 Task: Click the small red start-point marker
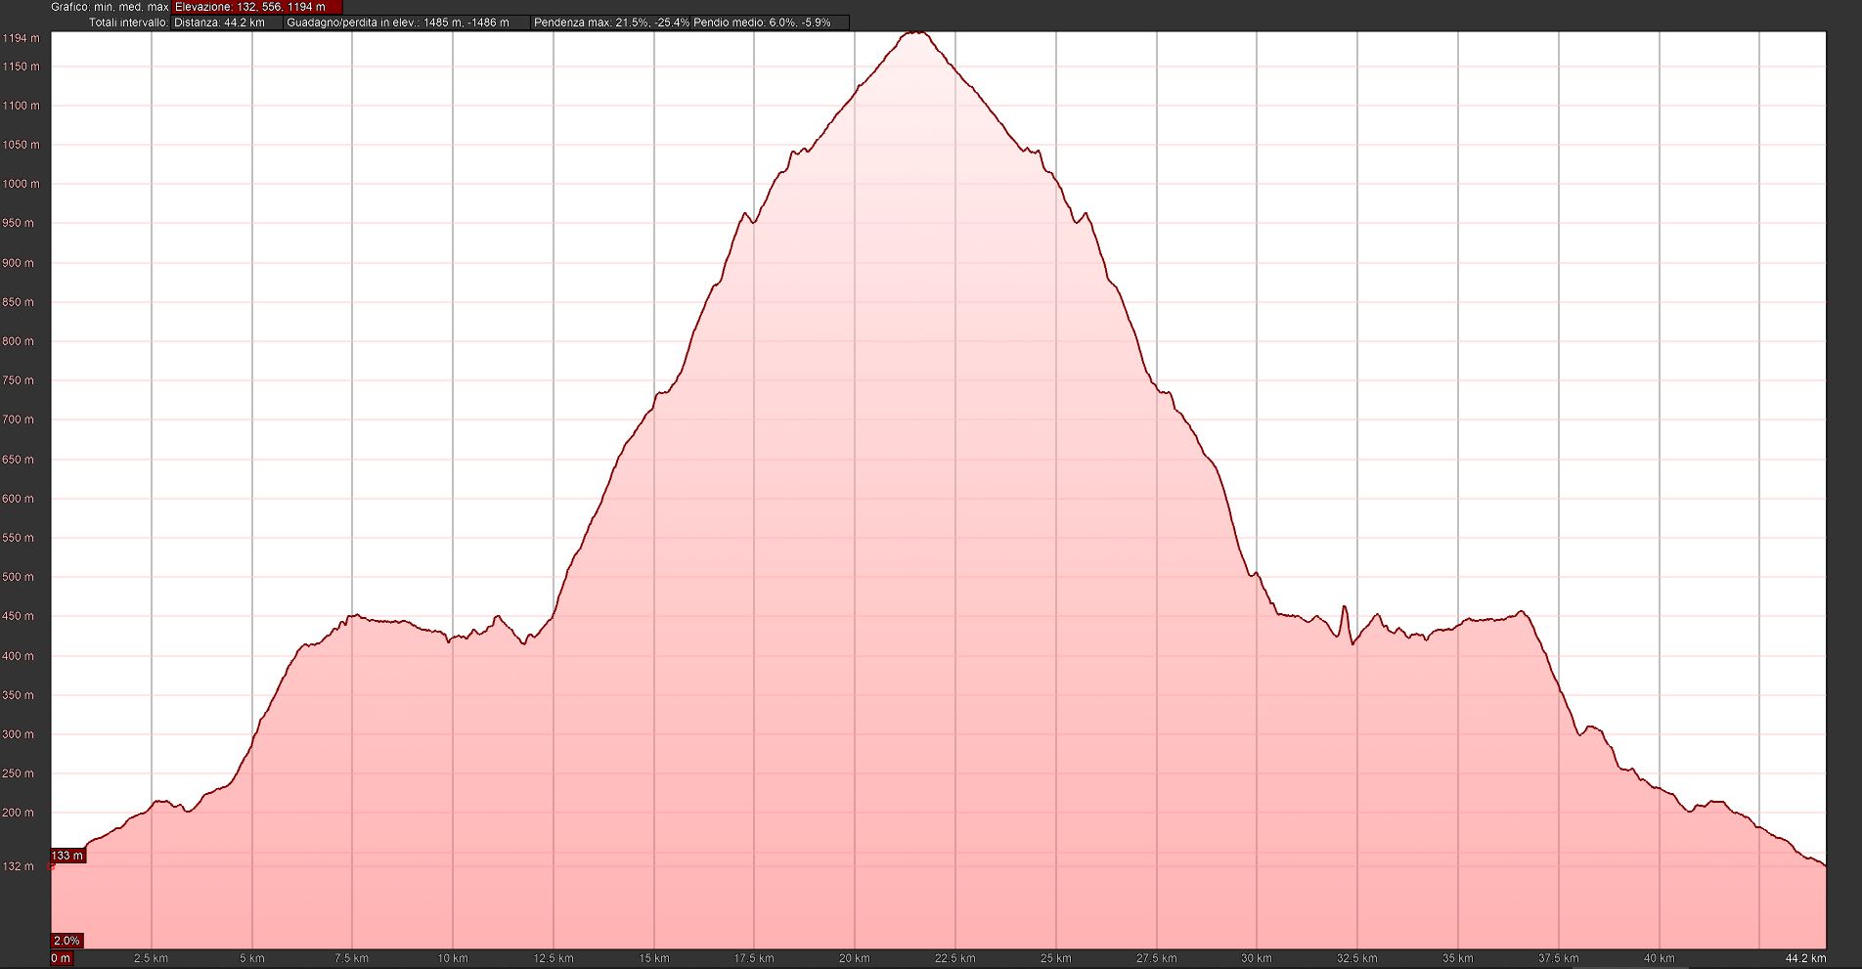(x=52, y=865)
